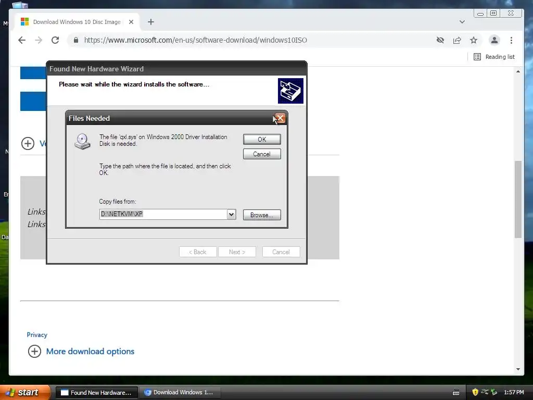Click the More download options link
The height and width of the screenshot is (400, 533).
(x=90, y=352)
